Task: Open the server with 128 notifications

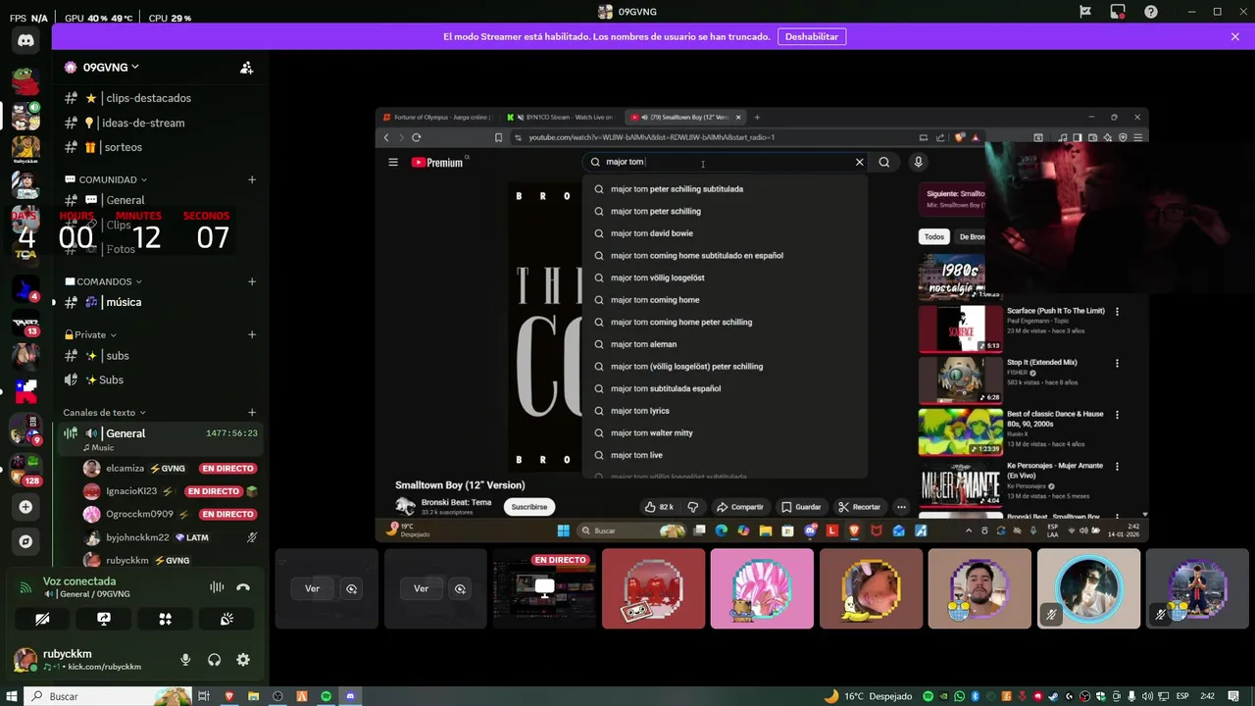Action: (25, 469)
